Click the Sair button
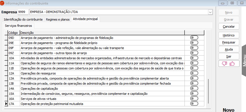Screen dimensions: 246x112 (x=229, y=56)
